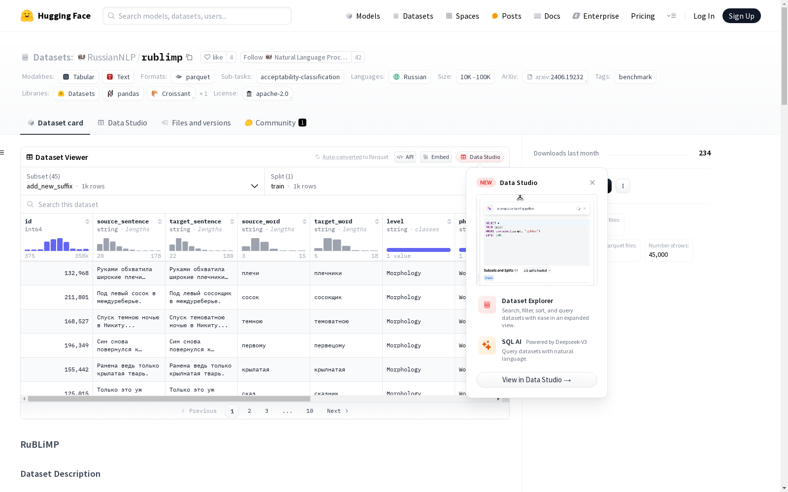Click the Croissant library tag

(171, 93)
